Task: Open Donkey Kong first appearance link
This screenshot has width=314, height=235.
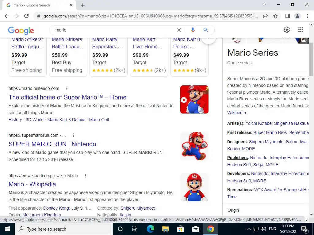Action: click(56, 208)
